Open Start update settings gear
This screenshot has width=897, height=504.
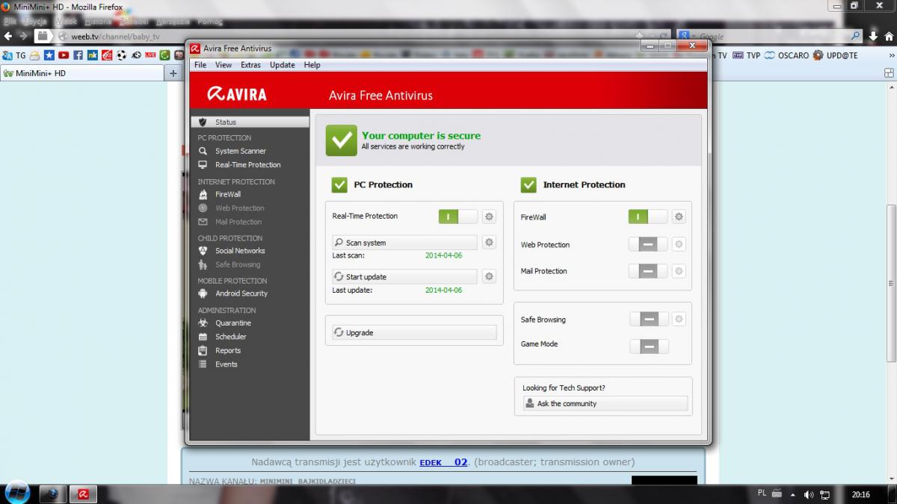[489, 276]
